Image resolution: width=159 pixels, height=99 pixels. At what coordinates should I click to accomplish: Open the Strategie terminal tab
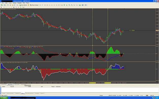37,93
